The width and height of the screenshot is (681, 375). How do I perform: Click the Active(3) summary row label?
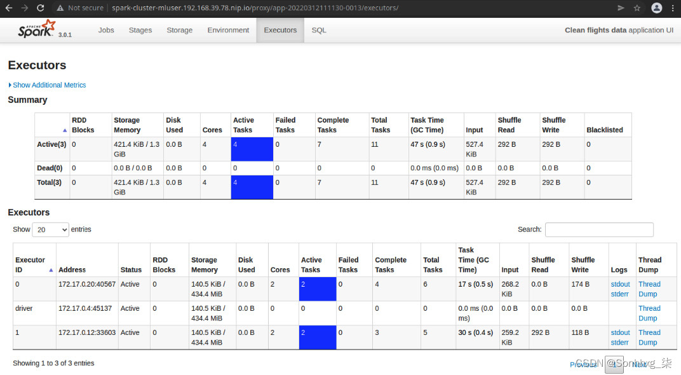[x=51, y=144]
